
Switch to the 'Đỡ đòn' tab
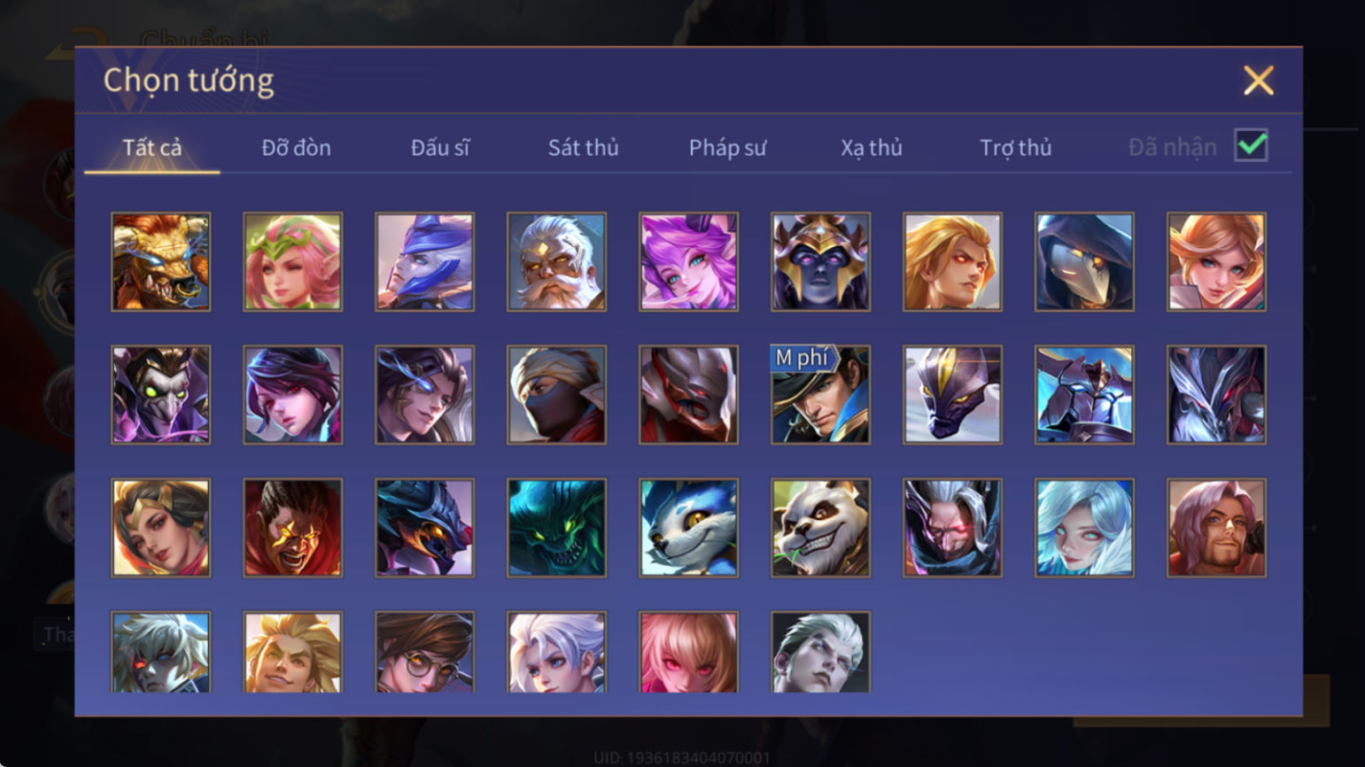click(x=296, y=147)
